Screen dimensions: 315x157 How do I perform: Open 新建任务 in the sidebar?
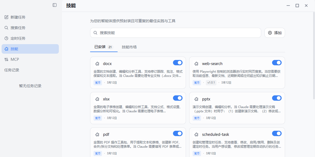(18, 17)
